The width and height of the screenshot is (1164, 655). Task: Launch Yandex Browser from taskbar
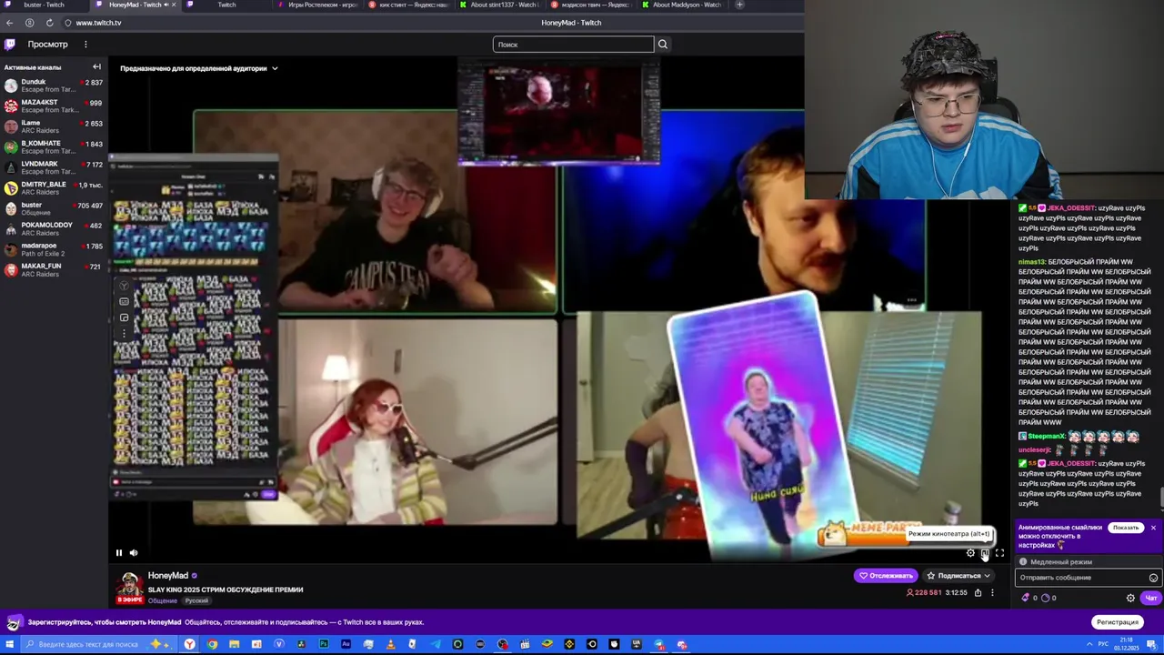(189, 644)
